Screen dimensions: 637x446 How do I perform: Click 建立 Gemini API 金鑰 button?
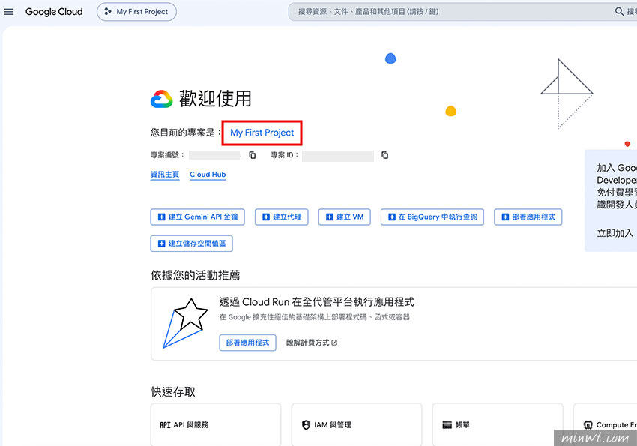tap(197, 217)
